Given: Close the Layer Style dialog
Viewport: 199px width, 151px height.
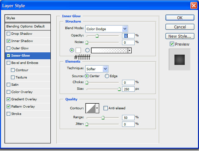Looking at the screenshot, I should (194, 6).
